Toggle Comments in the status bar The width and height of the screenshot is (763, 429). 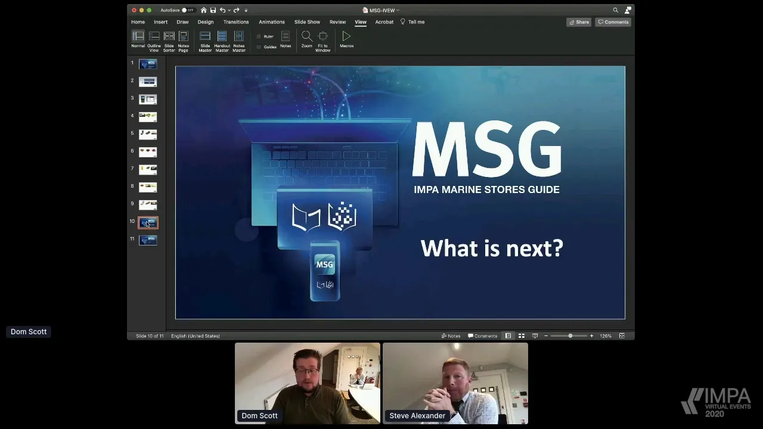coord(483,336)
